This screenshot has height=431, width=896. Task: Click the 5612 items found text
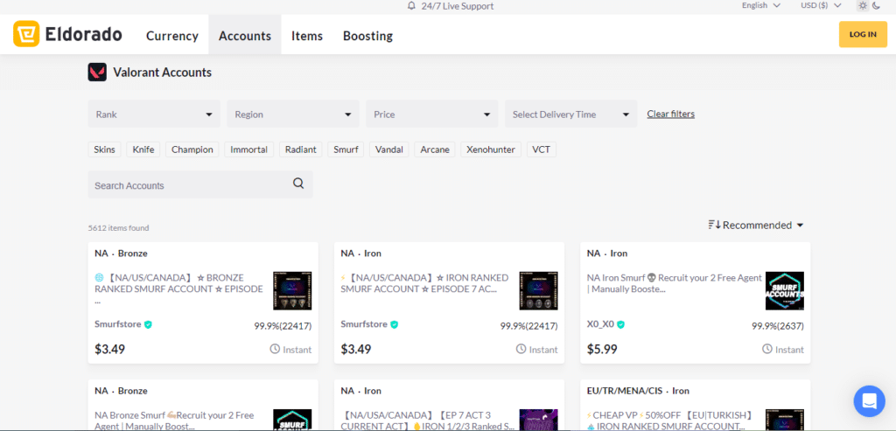coord(118,228)
